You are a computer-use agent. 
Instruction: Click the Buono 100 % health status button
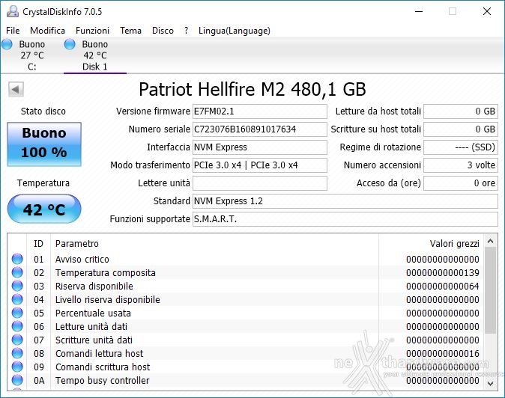coord(44,144)
